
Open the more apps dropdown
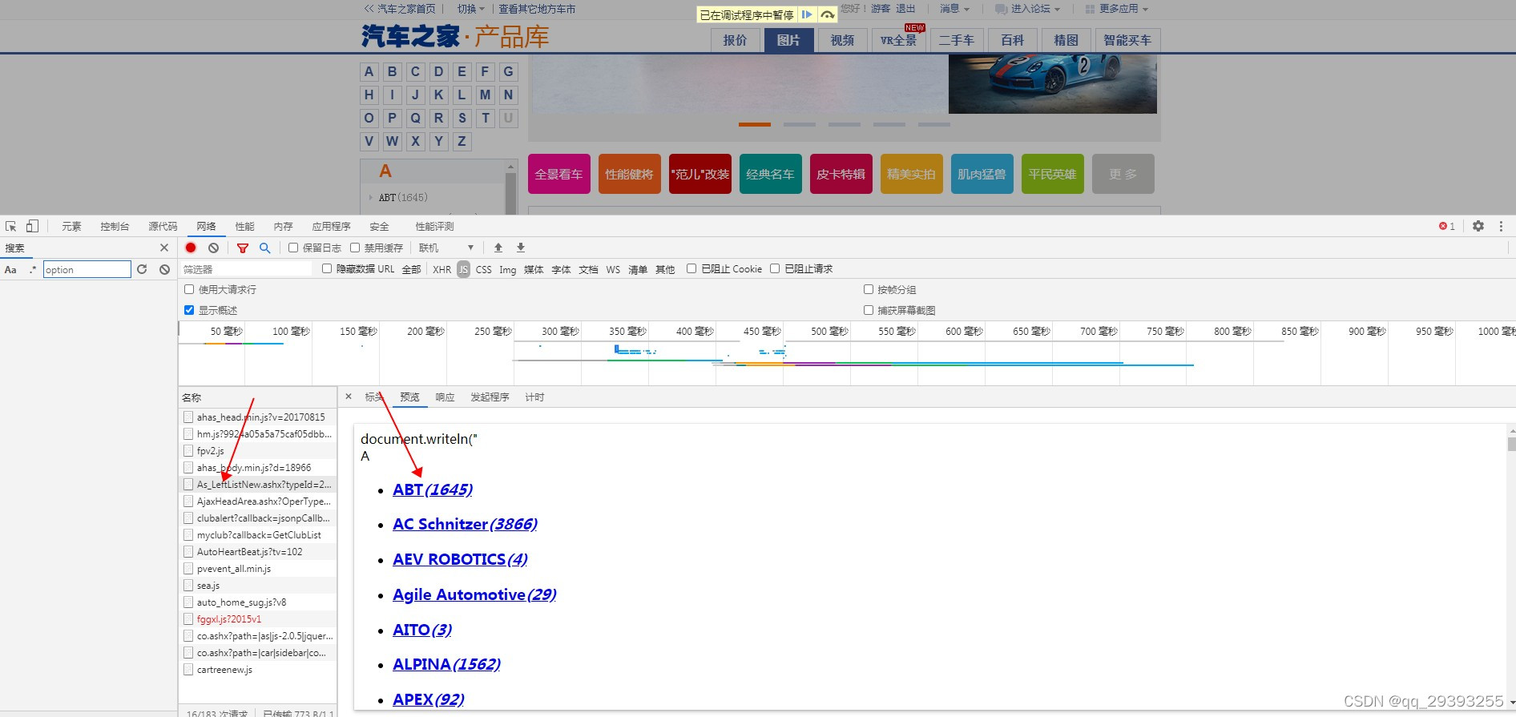point(1117,9)
